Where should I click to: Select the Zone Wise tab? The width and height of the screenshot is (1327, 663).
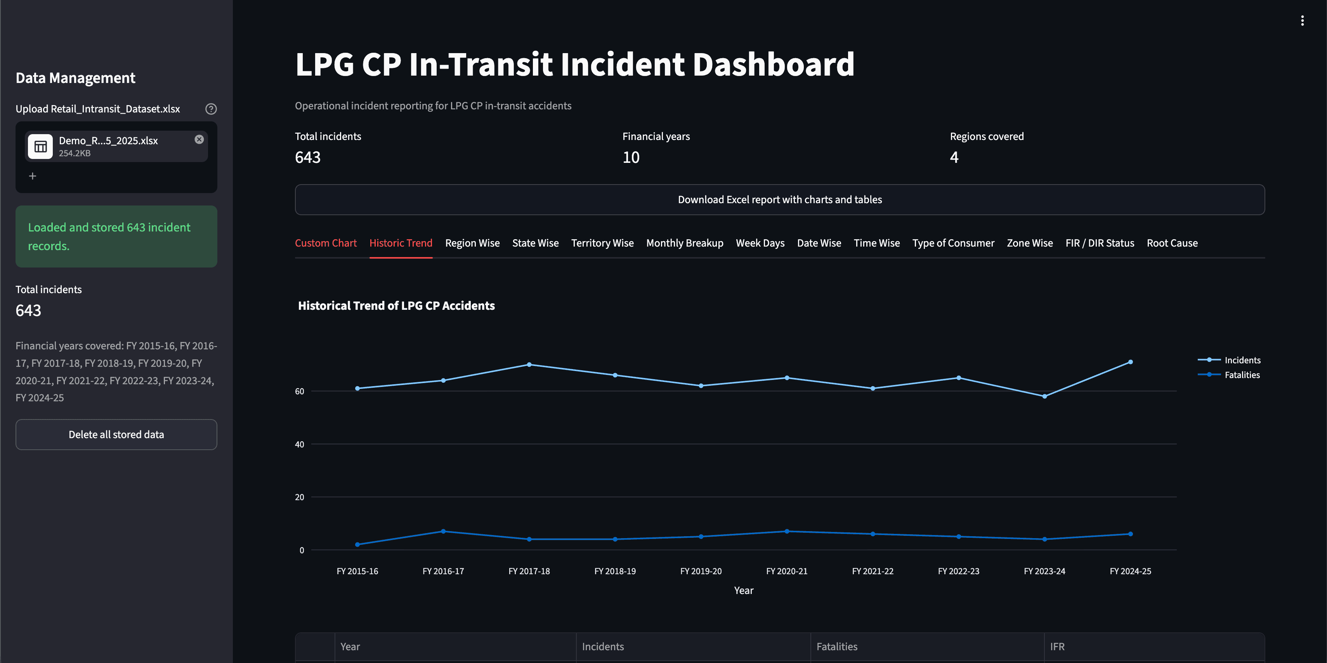pyautogui.click(x=1030, y=243)
